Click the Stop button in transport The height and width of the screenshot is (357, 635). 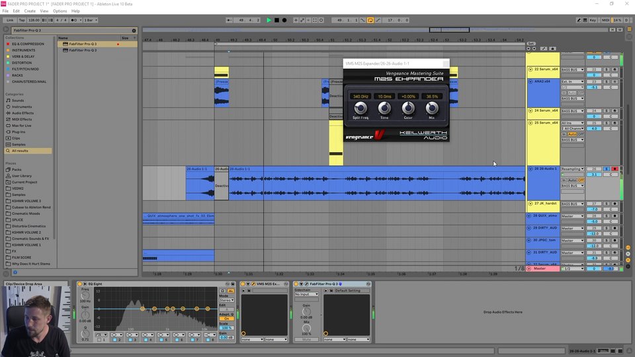276,20
